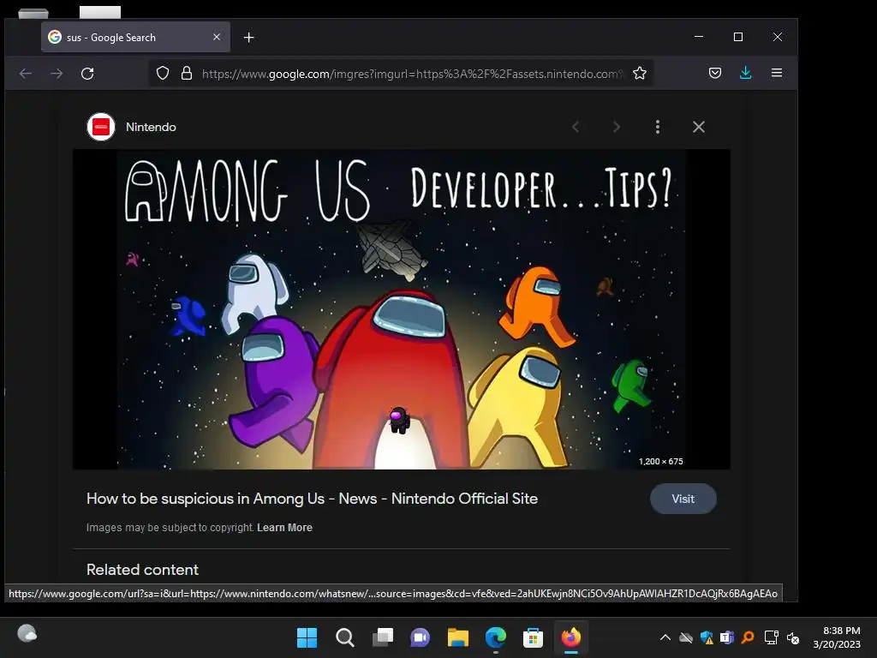Go forward to the next page
The width and height of the screenshot is (877, 658).
(57, 74)
